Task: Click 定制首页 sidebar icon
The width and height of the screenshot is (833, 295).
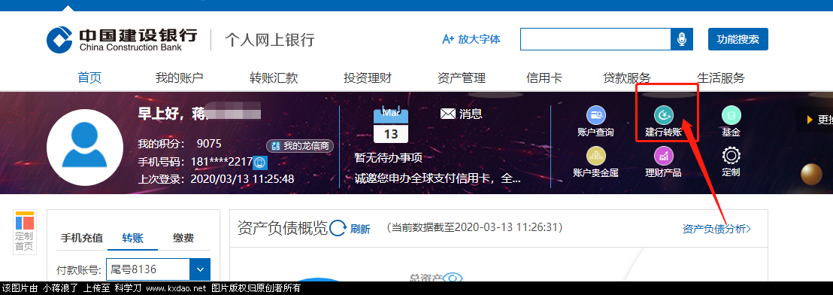Action: (25, 232)
